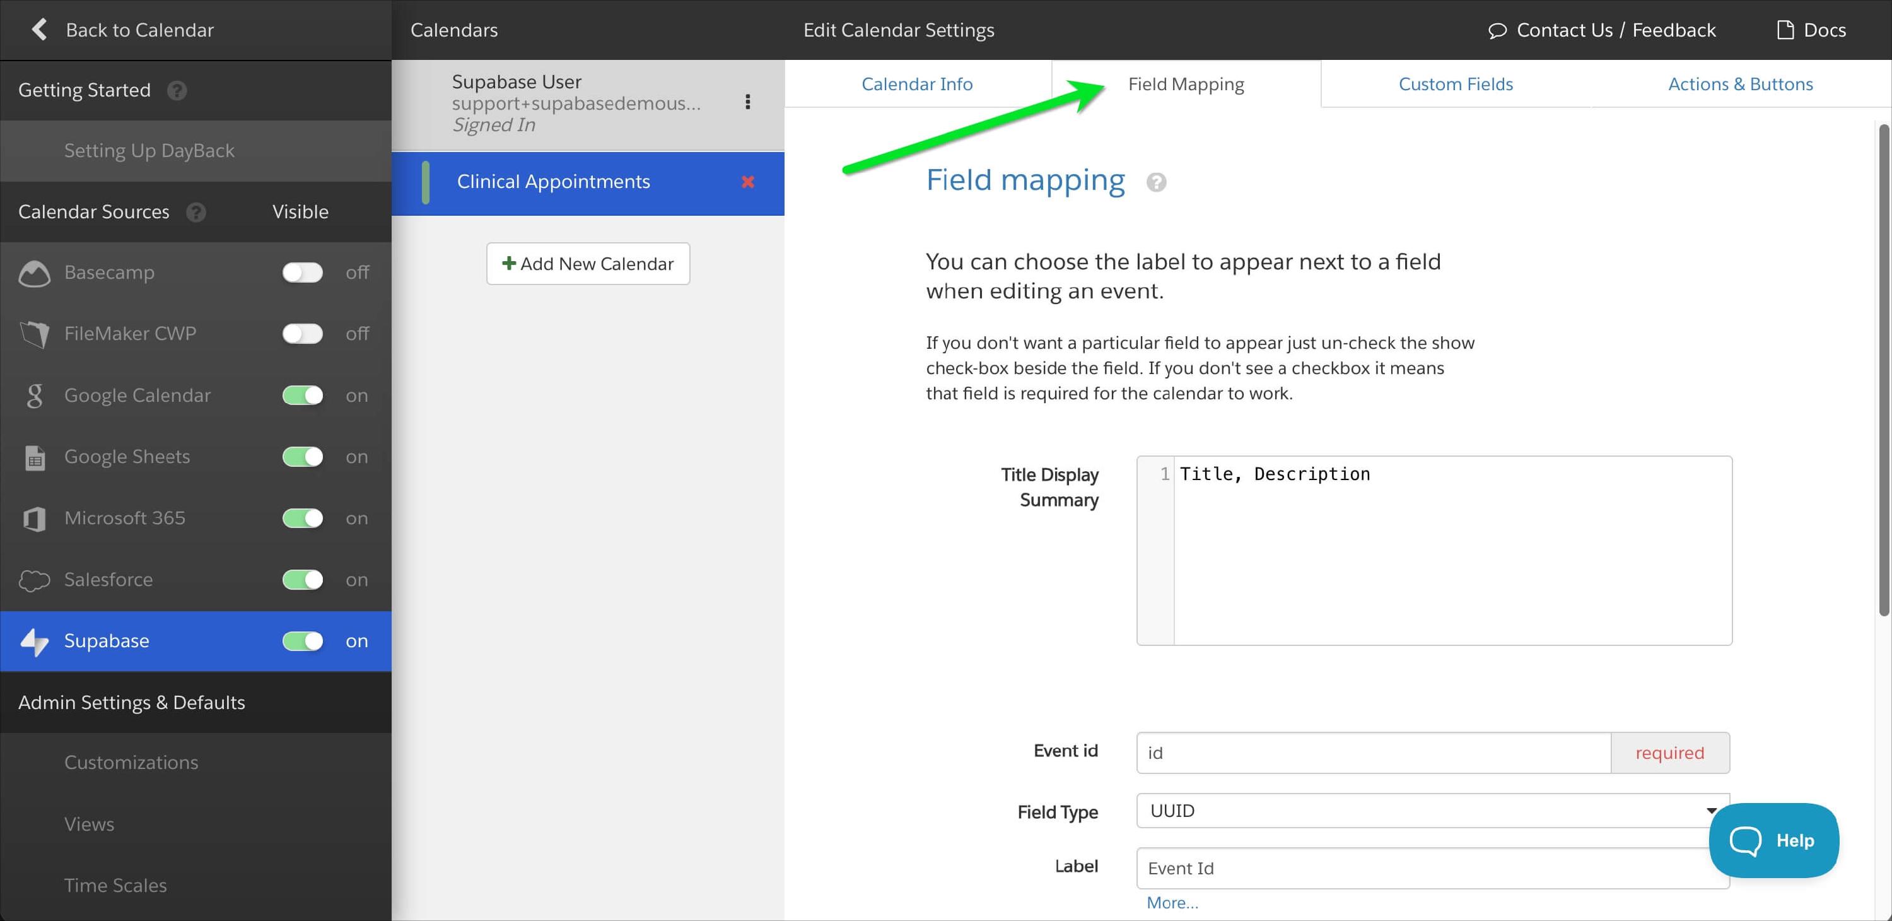The height and width of the screenshot is (921, 1892).
Task: Click the Help chat bubble icon
Action: pyautogui.click(x=1745, y=840)
